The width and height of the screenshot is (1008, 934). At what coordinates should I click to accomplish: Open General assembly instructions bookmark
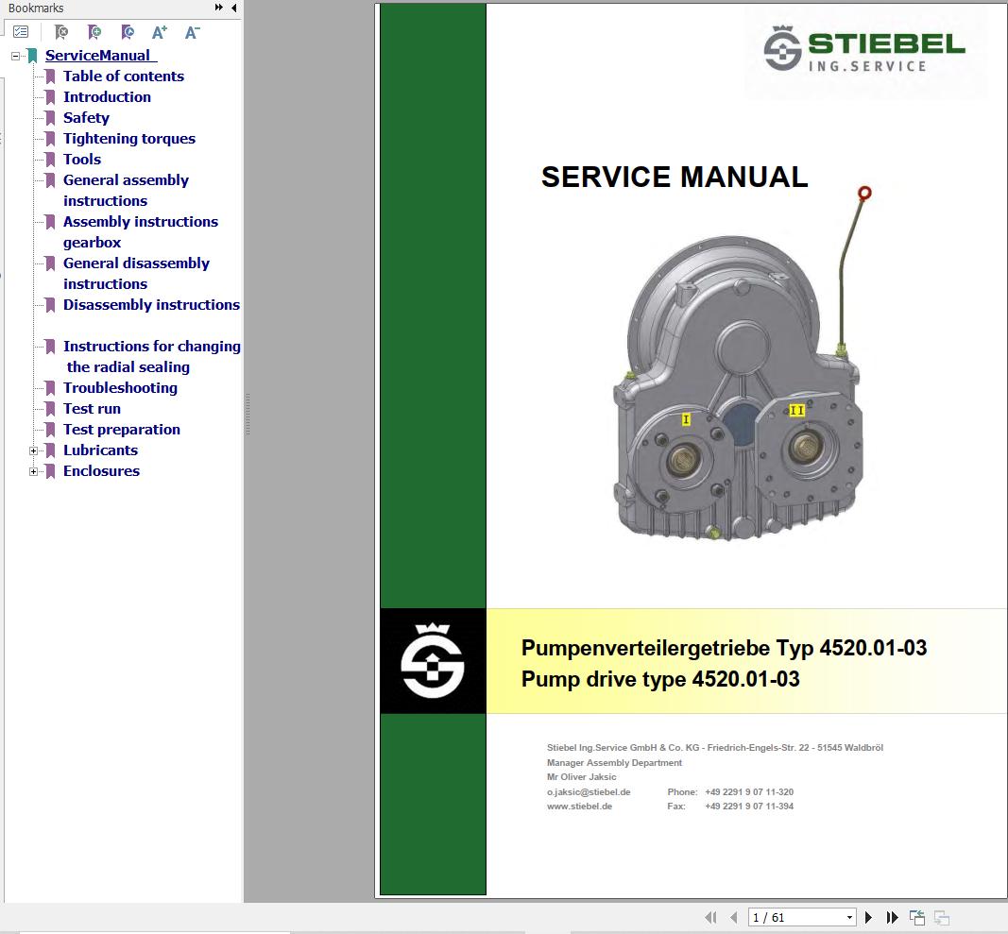[x=126, y=190]
